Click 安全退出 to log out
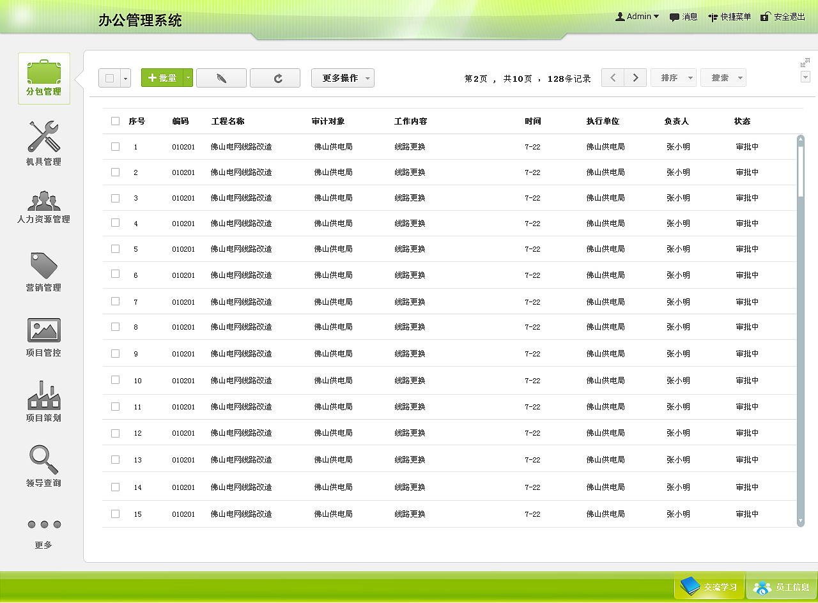818x603 pixels. pyautogui.click(x=782, y=17)
